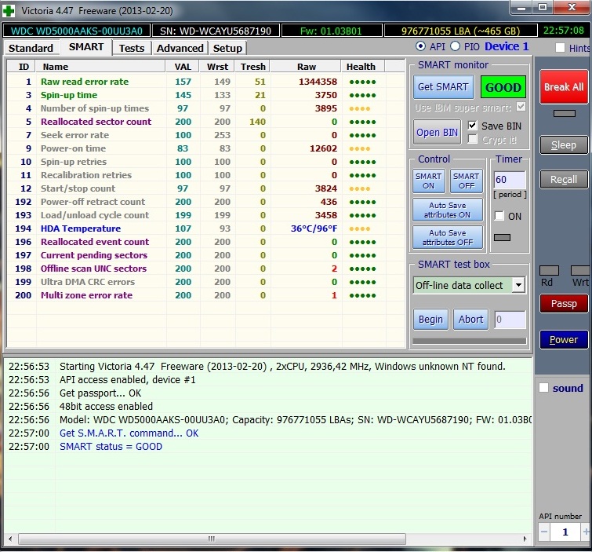Select the Raw read error rate row
The image size is (592, 552).
205,82
